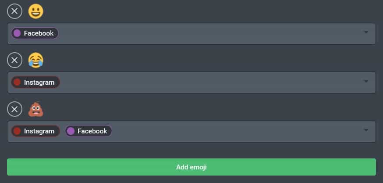Expand the first role dropdown arrow

point(366,32)
